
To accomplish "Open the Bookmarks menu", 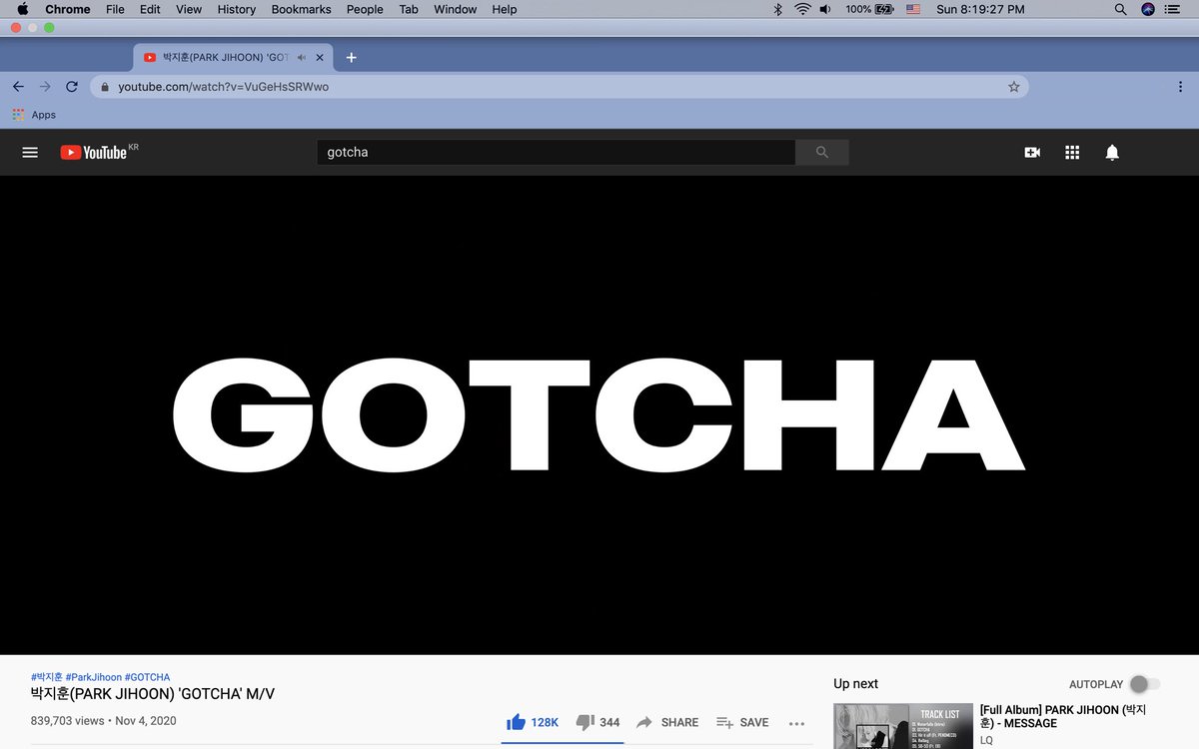I will [x=301, y=9].
